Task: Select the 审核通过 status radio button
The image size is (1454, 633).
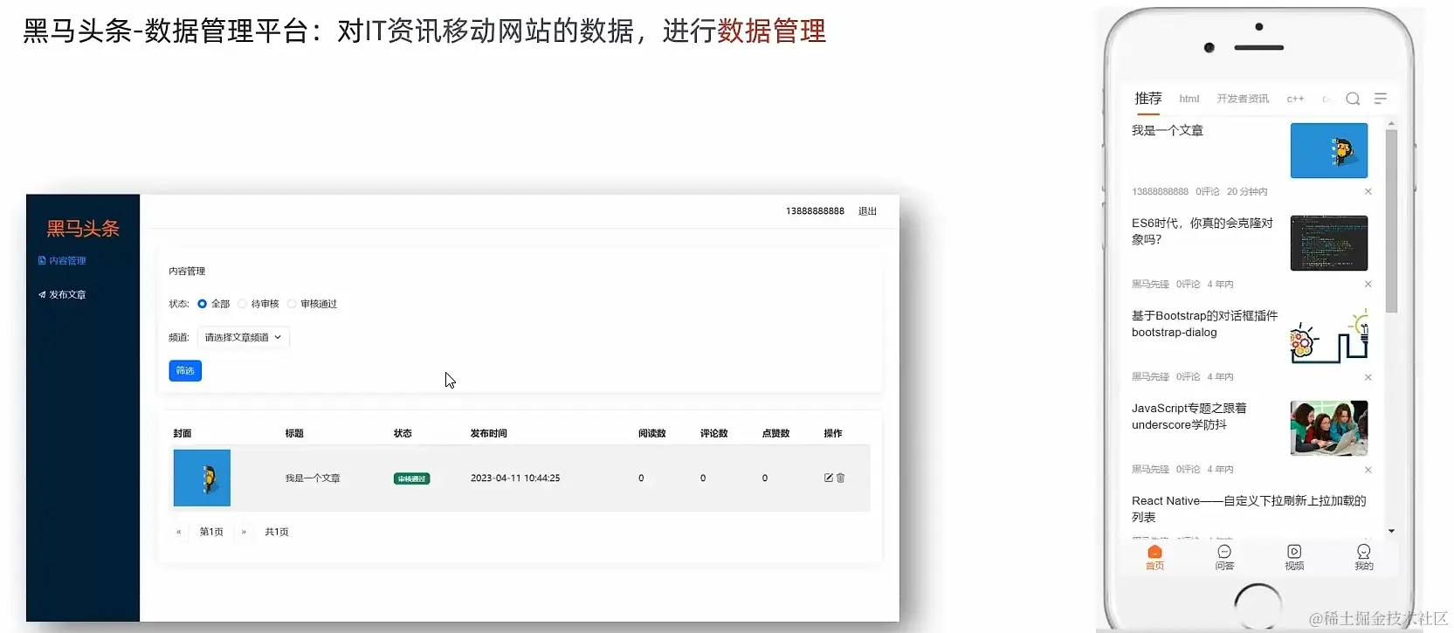Action: [292, 304]
